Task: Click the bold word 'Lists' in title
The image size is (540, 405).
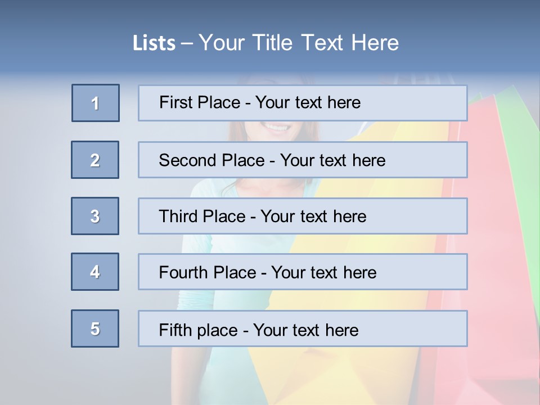Action: [154, 43]
